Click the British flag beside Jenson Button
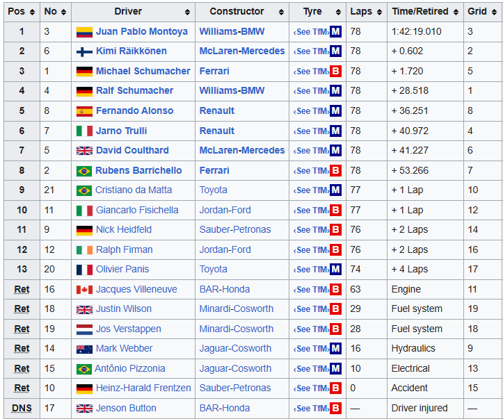 (x=84, y=408)
